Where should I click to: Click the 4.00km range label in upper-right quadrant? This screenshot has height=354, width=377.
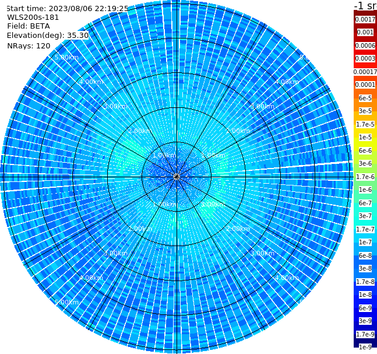[287, 82]
